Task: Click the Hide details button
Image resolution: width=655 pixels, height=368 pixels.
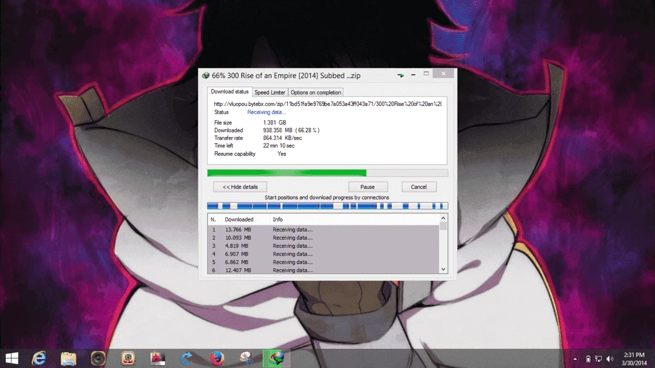Action: [x=240, y=187]
